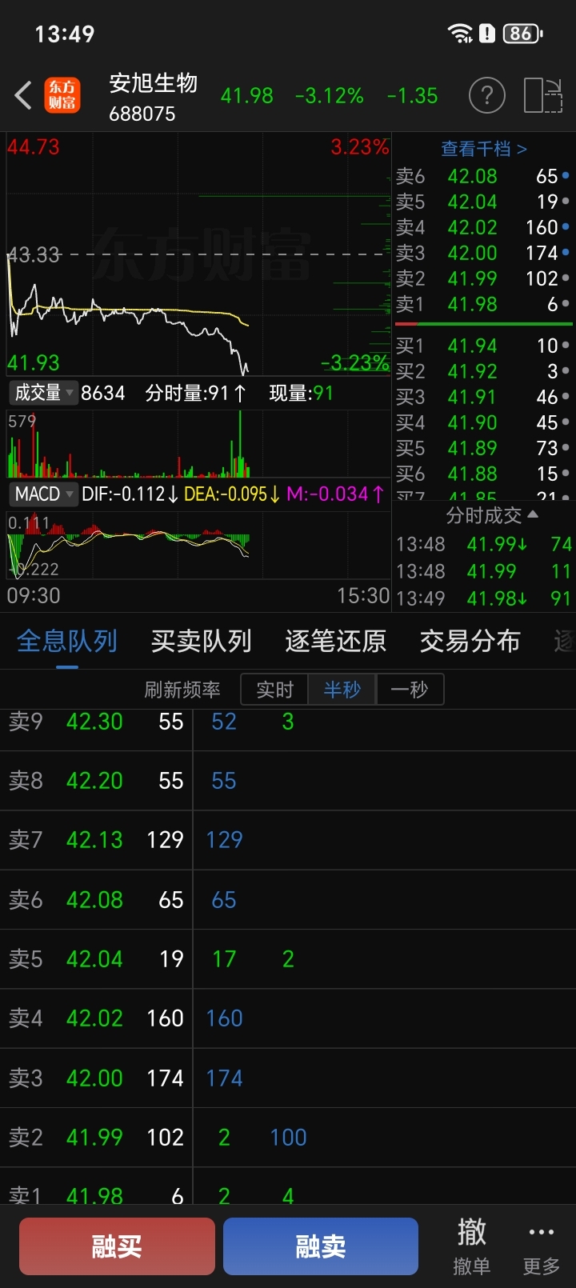Open the 成交量 indicator dropdown
Screen dimensions: 576x1288
pyautogui.click(x=43, y=393)
